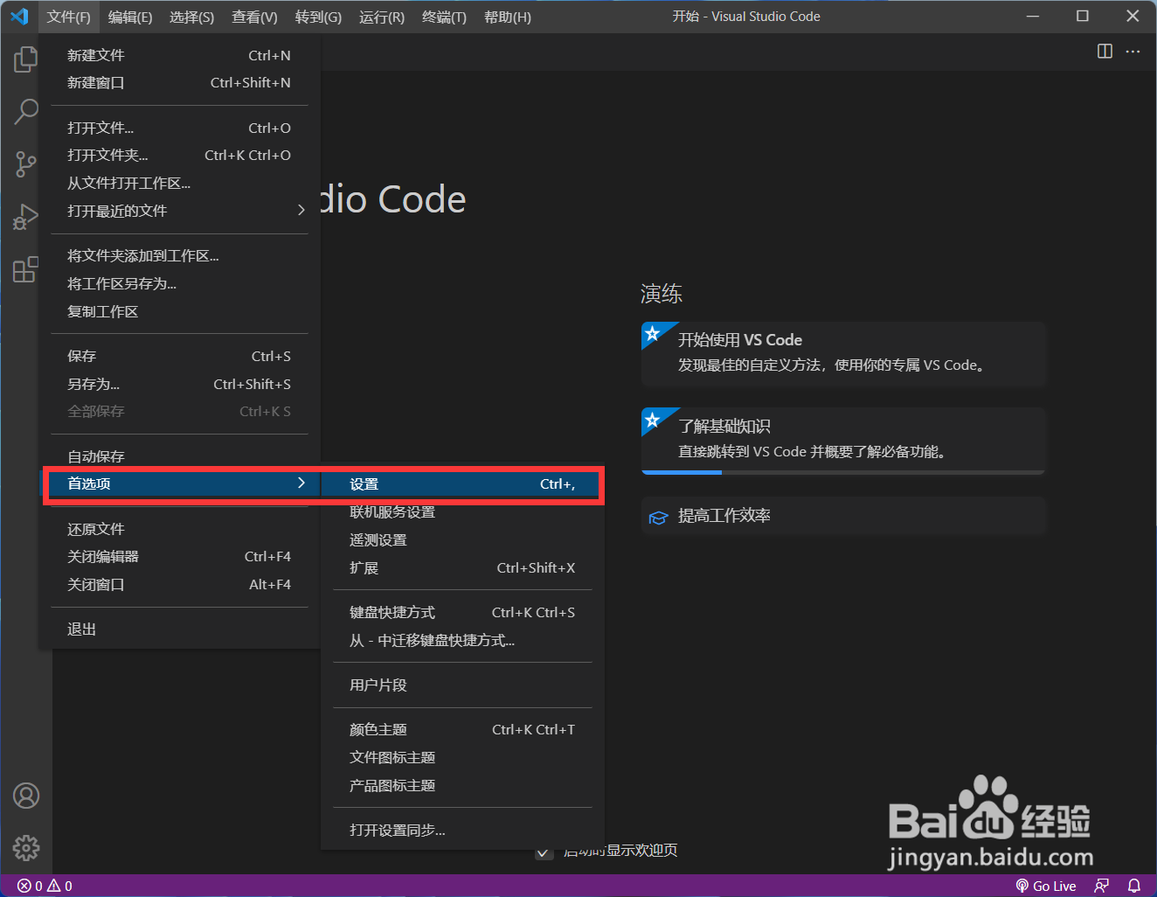Choose 新建文件 from the file menu
The height and width of the screenshot is (897, 1157).
pyautogui.click(x=180, y=55)
